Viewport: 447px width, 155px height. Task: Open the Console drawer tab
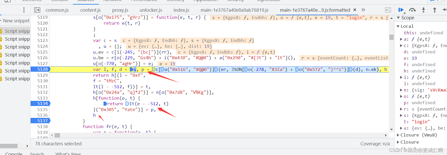(14, 153)
